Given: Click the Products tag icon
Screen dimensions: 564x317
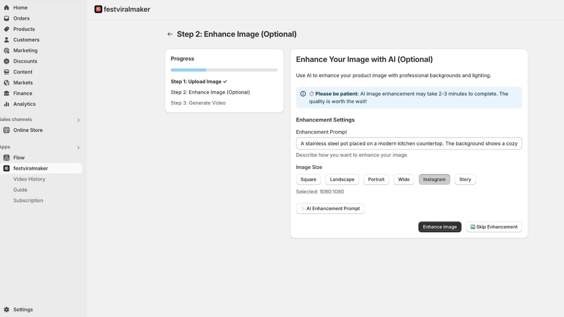Looking at the screenshot, I should point(7,29).
